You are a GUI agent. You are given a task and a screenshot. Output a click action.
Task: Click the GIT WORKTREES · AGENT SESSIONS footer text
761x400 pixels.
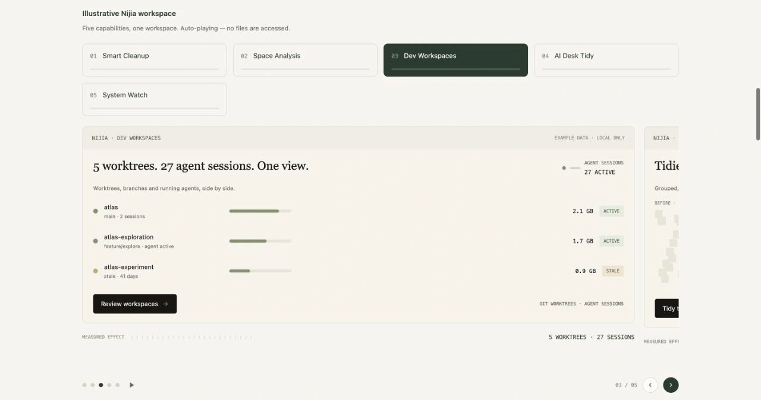(x=581, y=304)
